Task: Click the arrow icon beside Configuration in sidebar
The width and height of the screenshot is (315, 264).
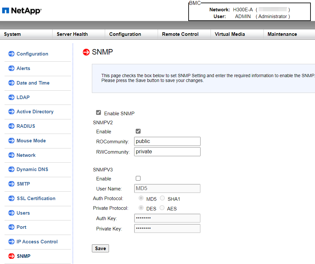Action: [12, 54]
